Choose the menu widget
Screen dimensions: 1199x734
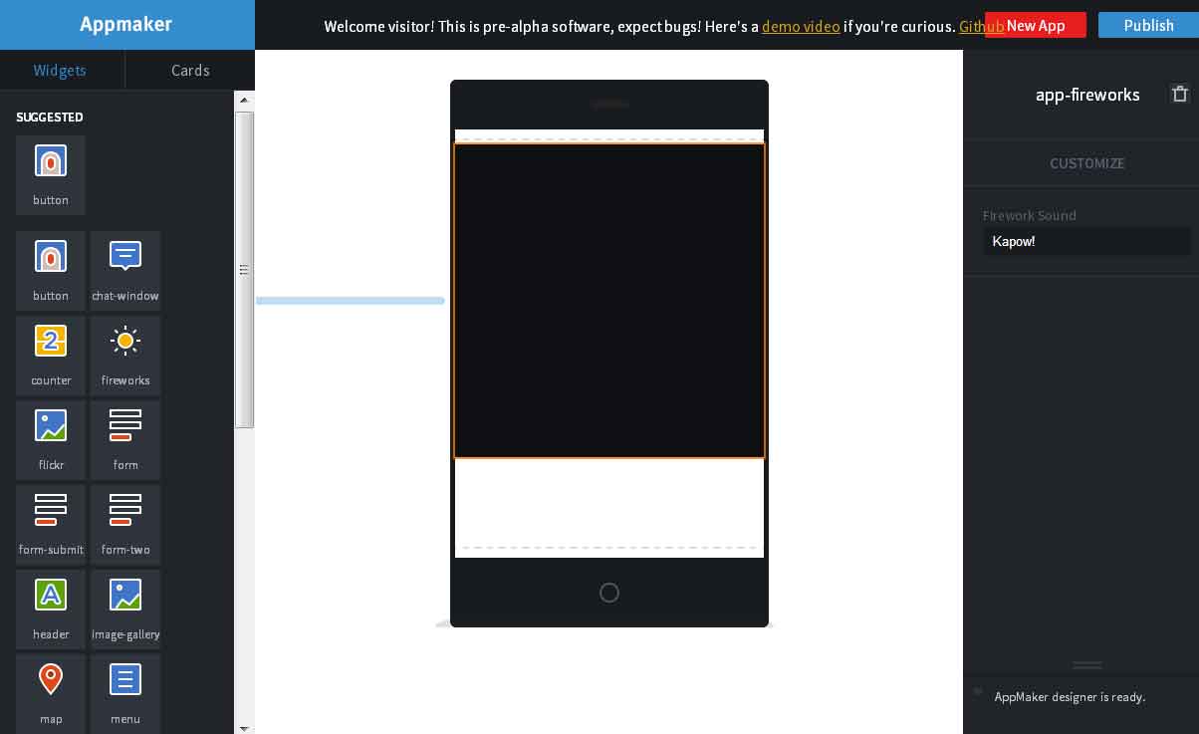coord(125,693)
